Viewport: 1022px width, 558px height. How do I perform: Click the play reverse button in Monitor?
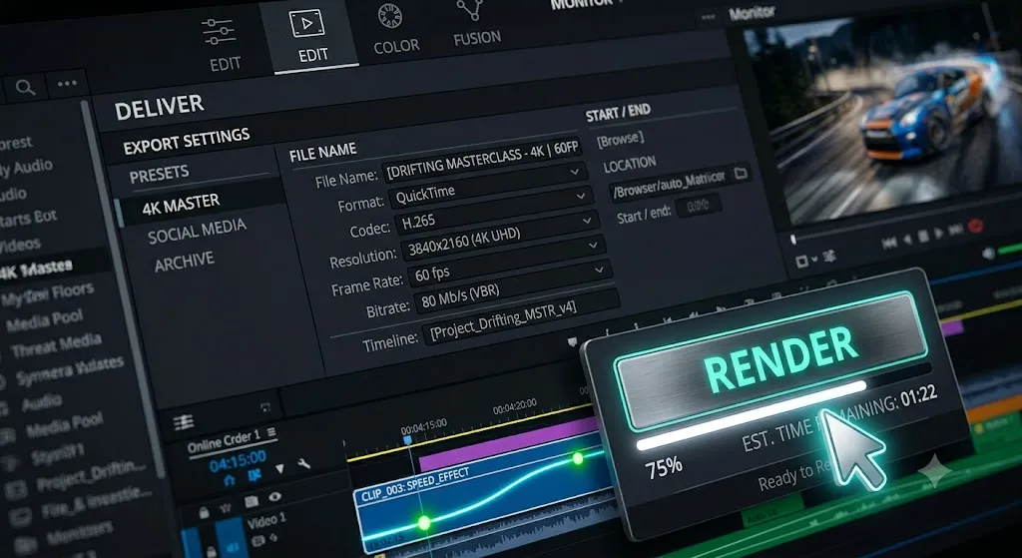tap(906, 240)
